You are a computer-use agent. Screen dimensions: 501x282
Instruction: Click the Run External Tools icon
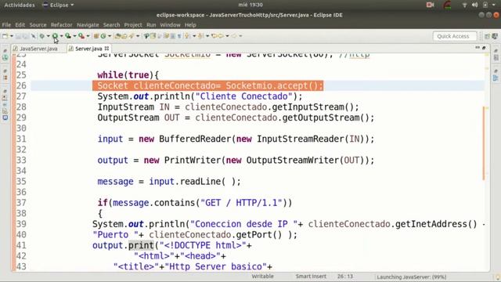(x=81, y=36)
